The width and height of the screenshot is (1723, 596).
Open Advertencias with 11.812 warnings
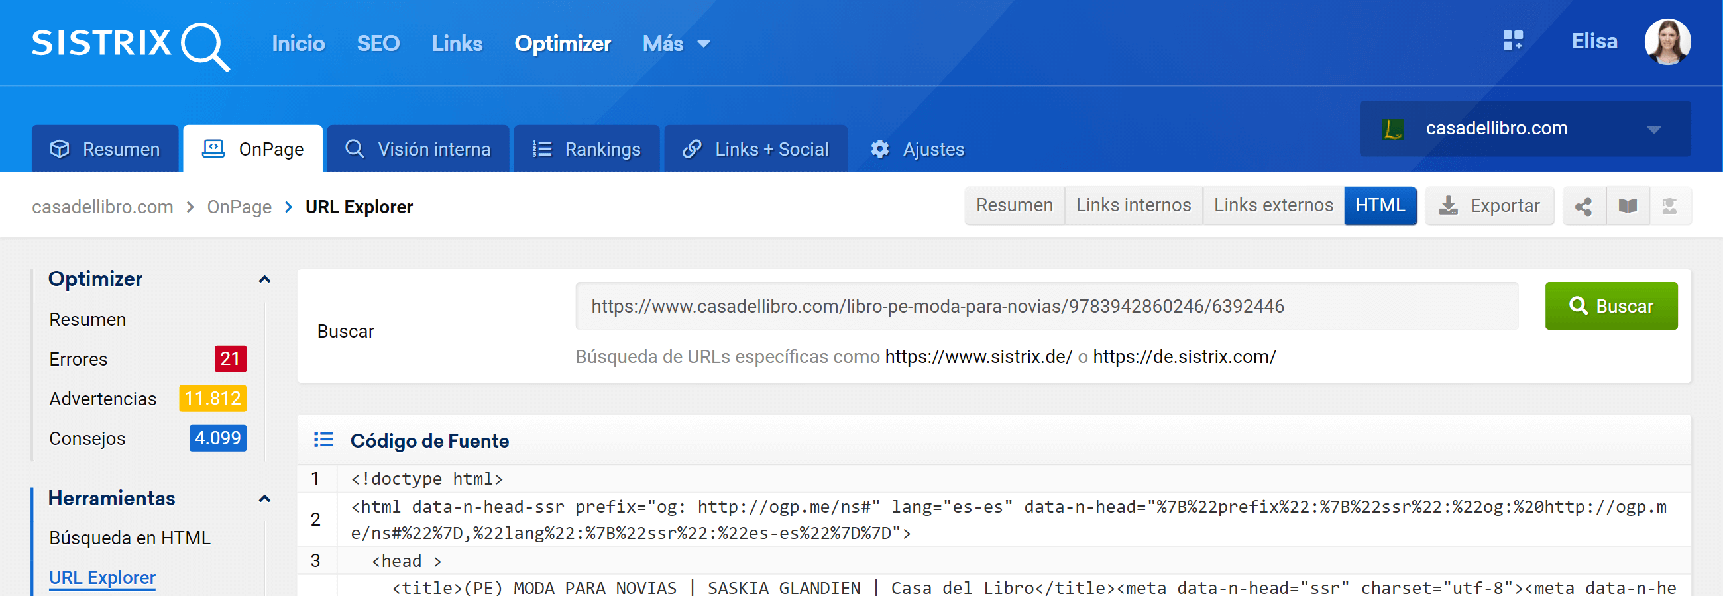coord(103,399)
